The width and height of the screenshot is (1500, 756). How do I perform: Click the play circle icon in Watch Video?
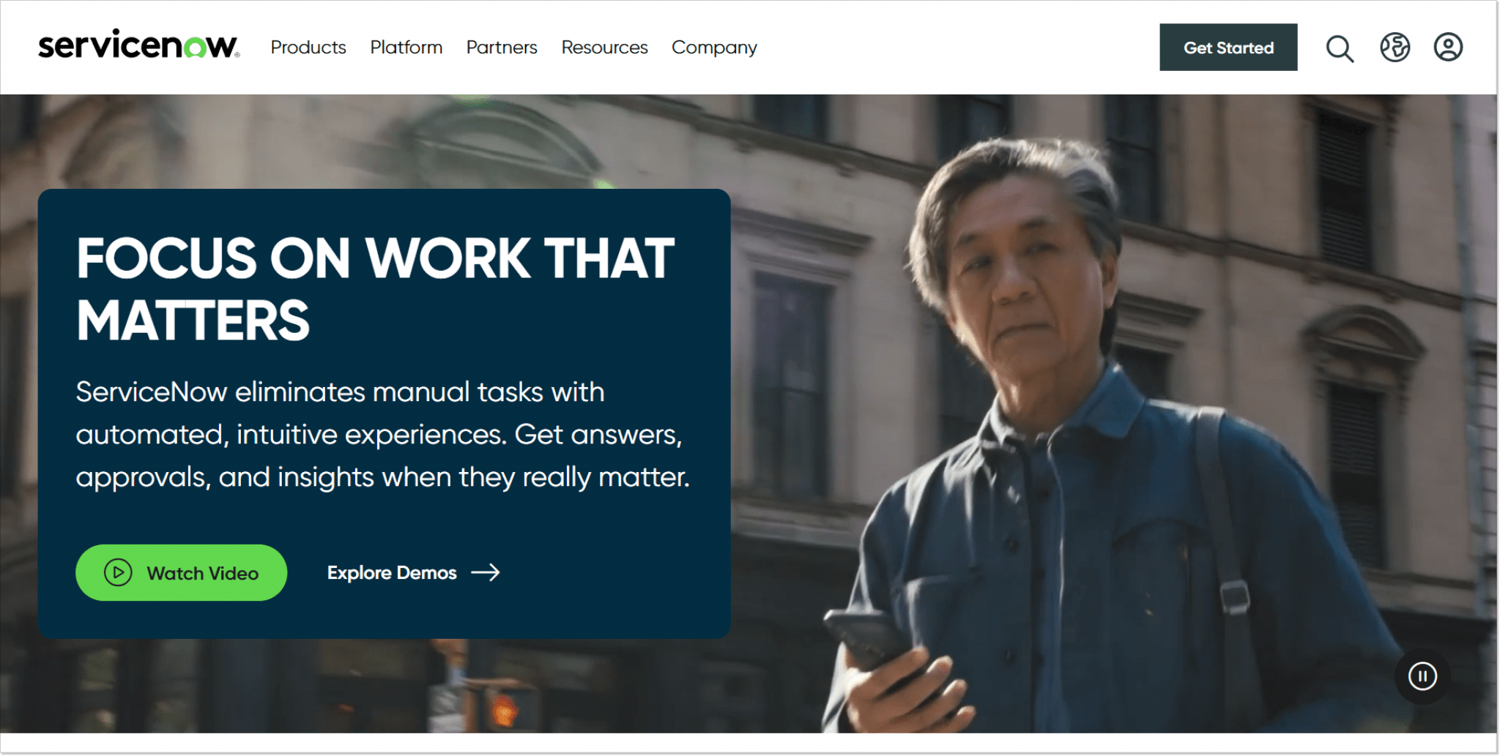(118, 572)
